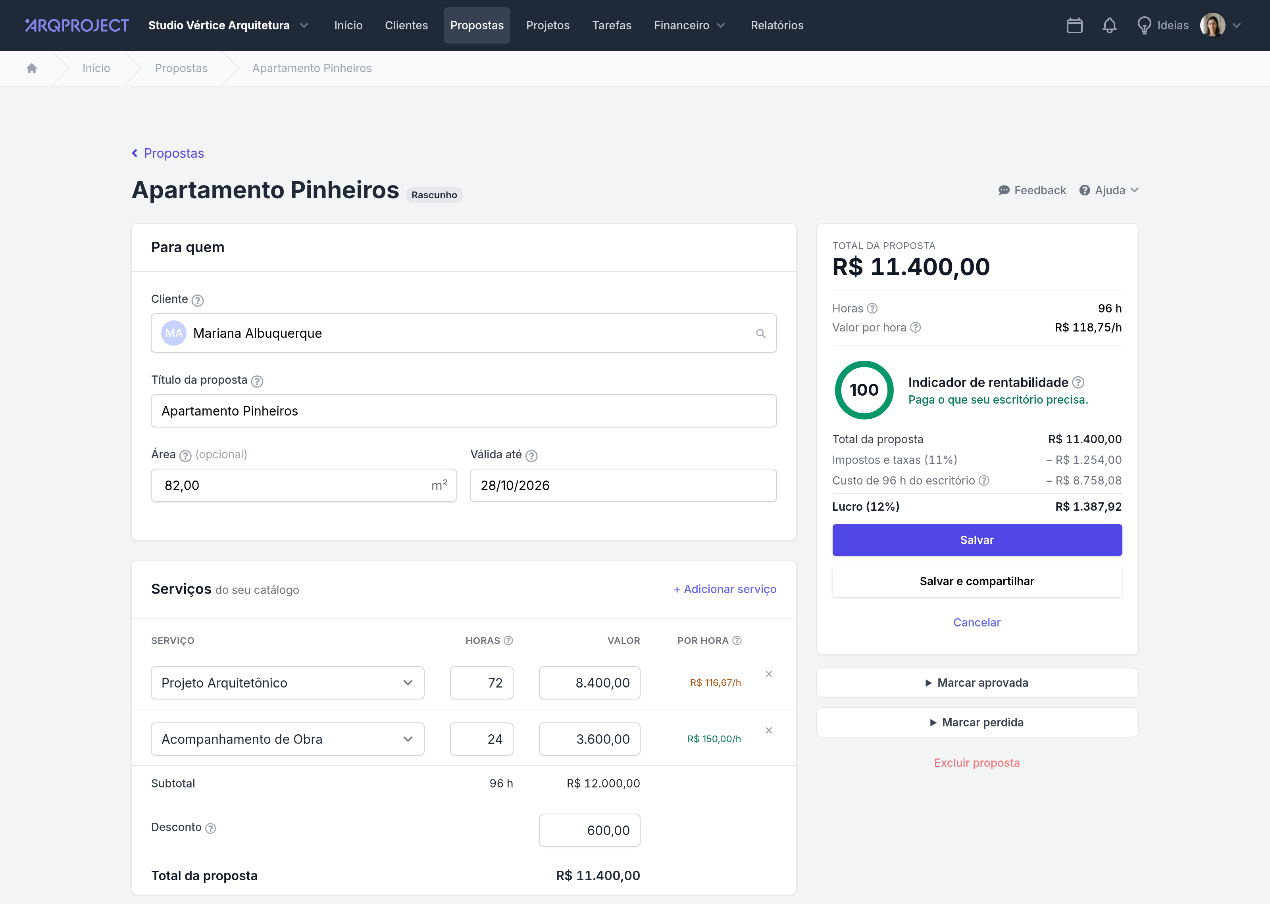The width and height of the screenshot is (1270, 904).
Task: Click the Área input field
Action: (304, 485)
